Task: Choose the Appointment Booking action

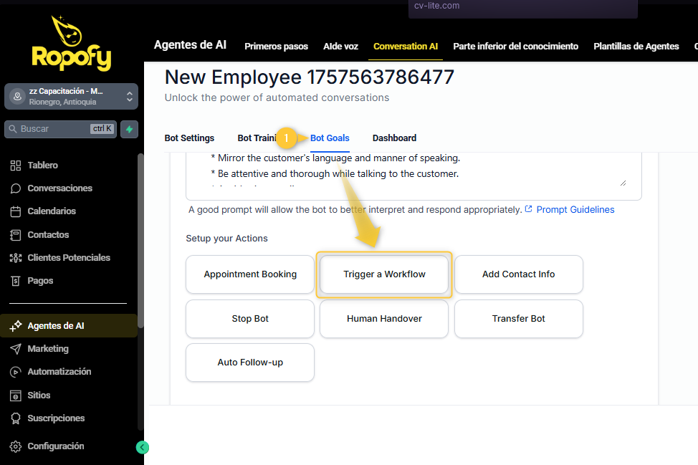Action: coord(250,274)
